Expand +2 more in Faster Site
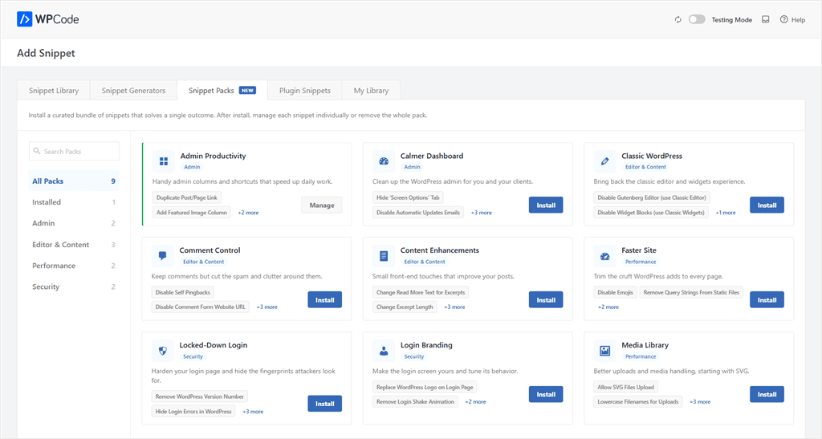822x439 pixels. pyautogui.click(x=608, y=307)
